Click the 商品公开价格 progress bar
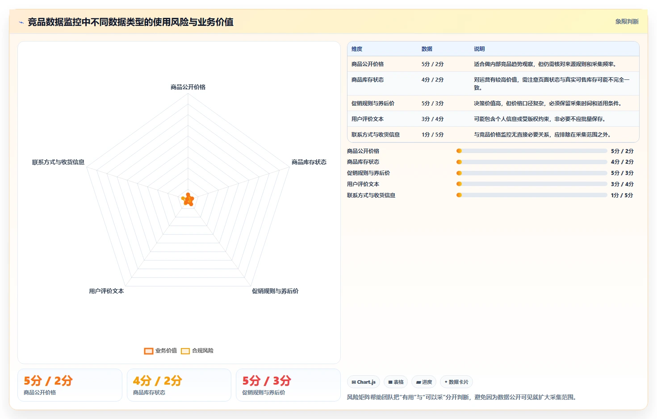657x419 pixels. point(531,151)
